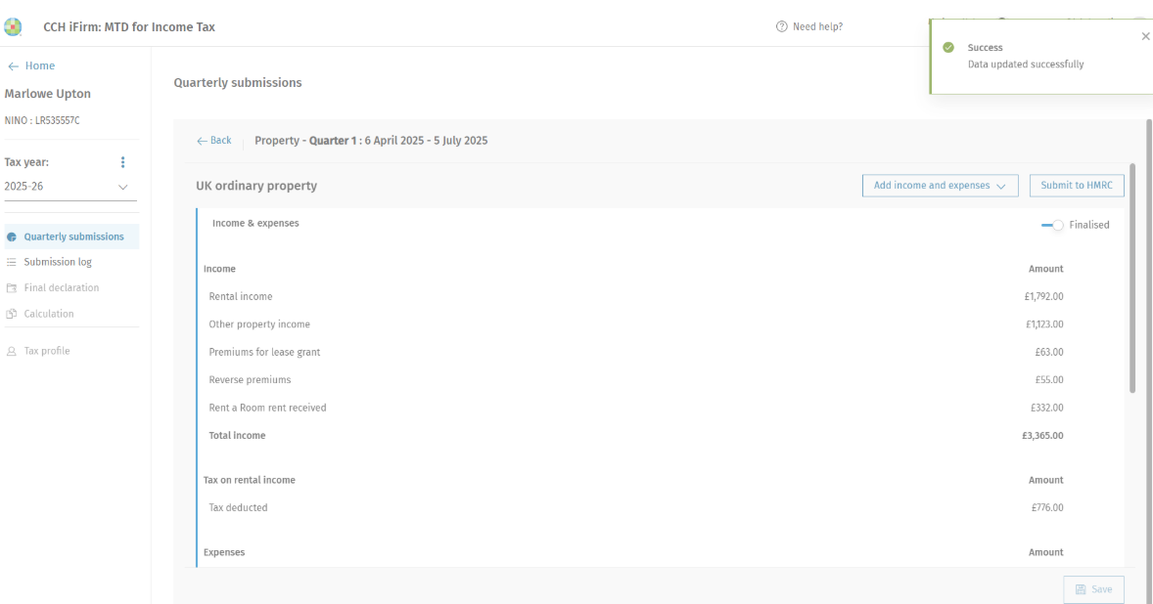Click Other property income amount £1,123.00
1153x604 pixels.
click(x=1044, y=324)
